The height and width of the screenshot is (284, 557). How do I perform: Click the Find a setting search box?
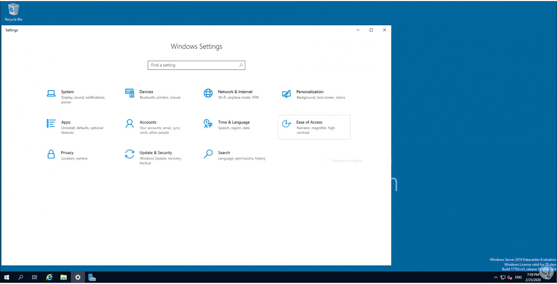(x=196, y=65)
